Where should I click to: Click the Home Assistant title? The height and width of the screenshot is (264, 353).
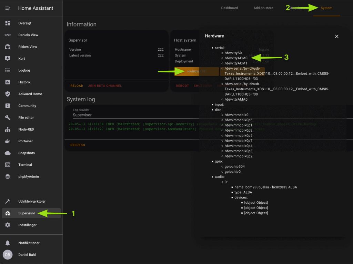[36, 8]
